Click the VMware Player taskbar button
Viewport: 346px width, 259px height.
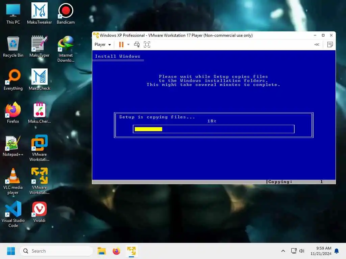[131, 251]
